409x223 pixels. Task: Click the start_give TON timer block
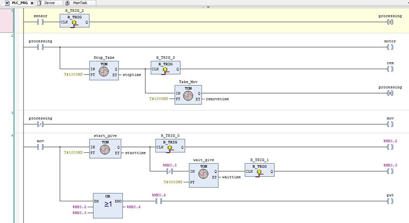point(105,149)
